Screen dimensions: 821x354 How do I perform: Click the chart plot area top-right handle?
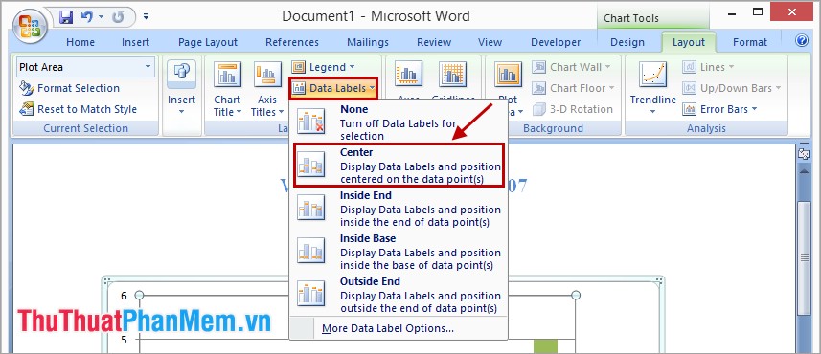pyautogui.click(x=576, y=296)
